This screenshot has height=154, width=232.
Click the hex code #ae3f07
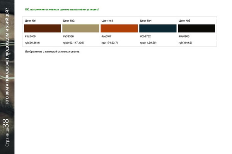coord(106,36)
